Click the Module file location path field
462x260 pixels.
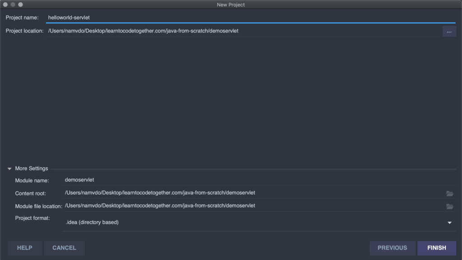[x=254, y=206]
